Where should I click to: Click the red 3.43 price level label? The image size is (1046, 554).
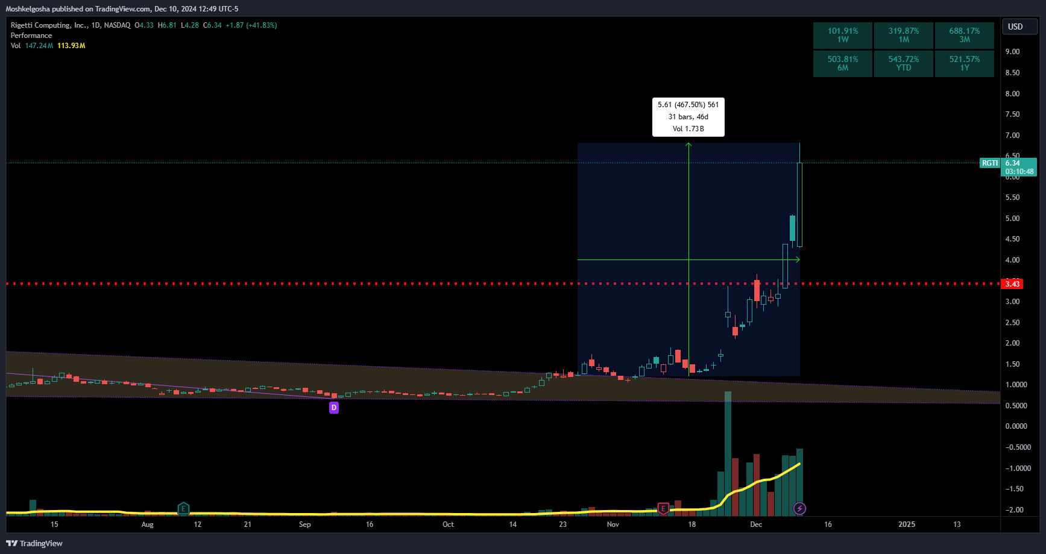(x=1012, y=284)
